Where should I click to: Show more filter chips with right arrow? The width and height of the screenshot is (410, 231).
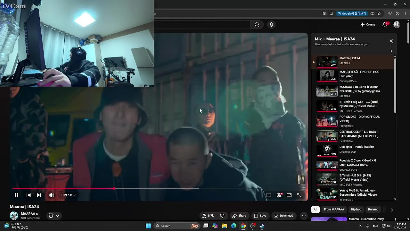[x=391, y=210]
